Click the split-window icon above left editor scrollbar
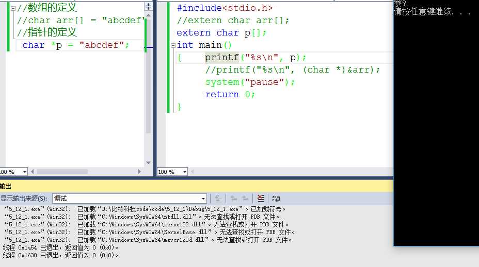 coord(148,6)
